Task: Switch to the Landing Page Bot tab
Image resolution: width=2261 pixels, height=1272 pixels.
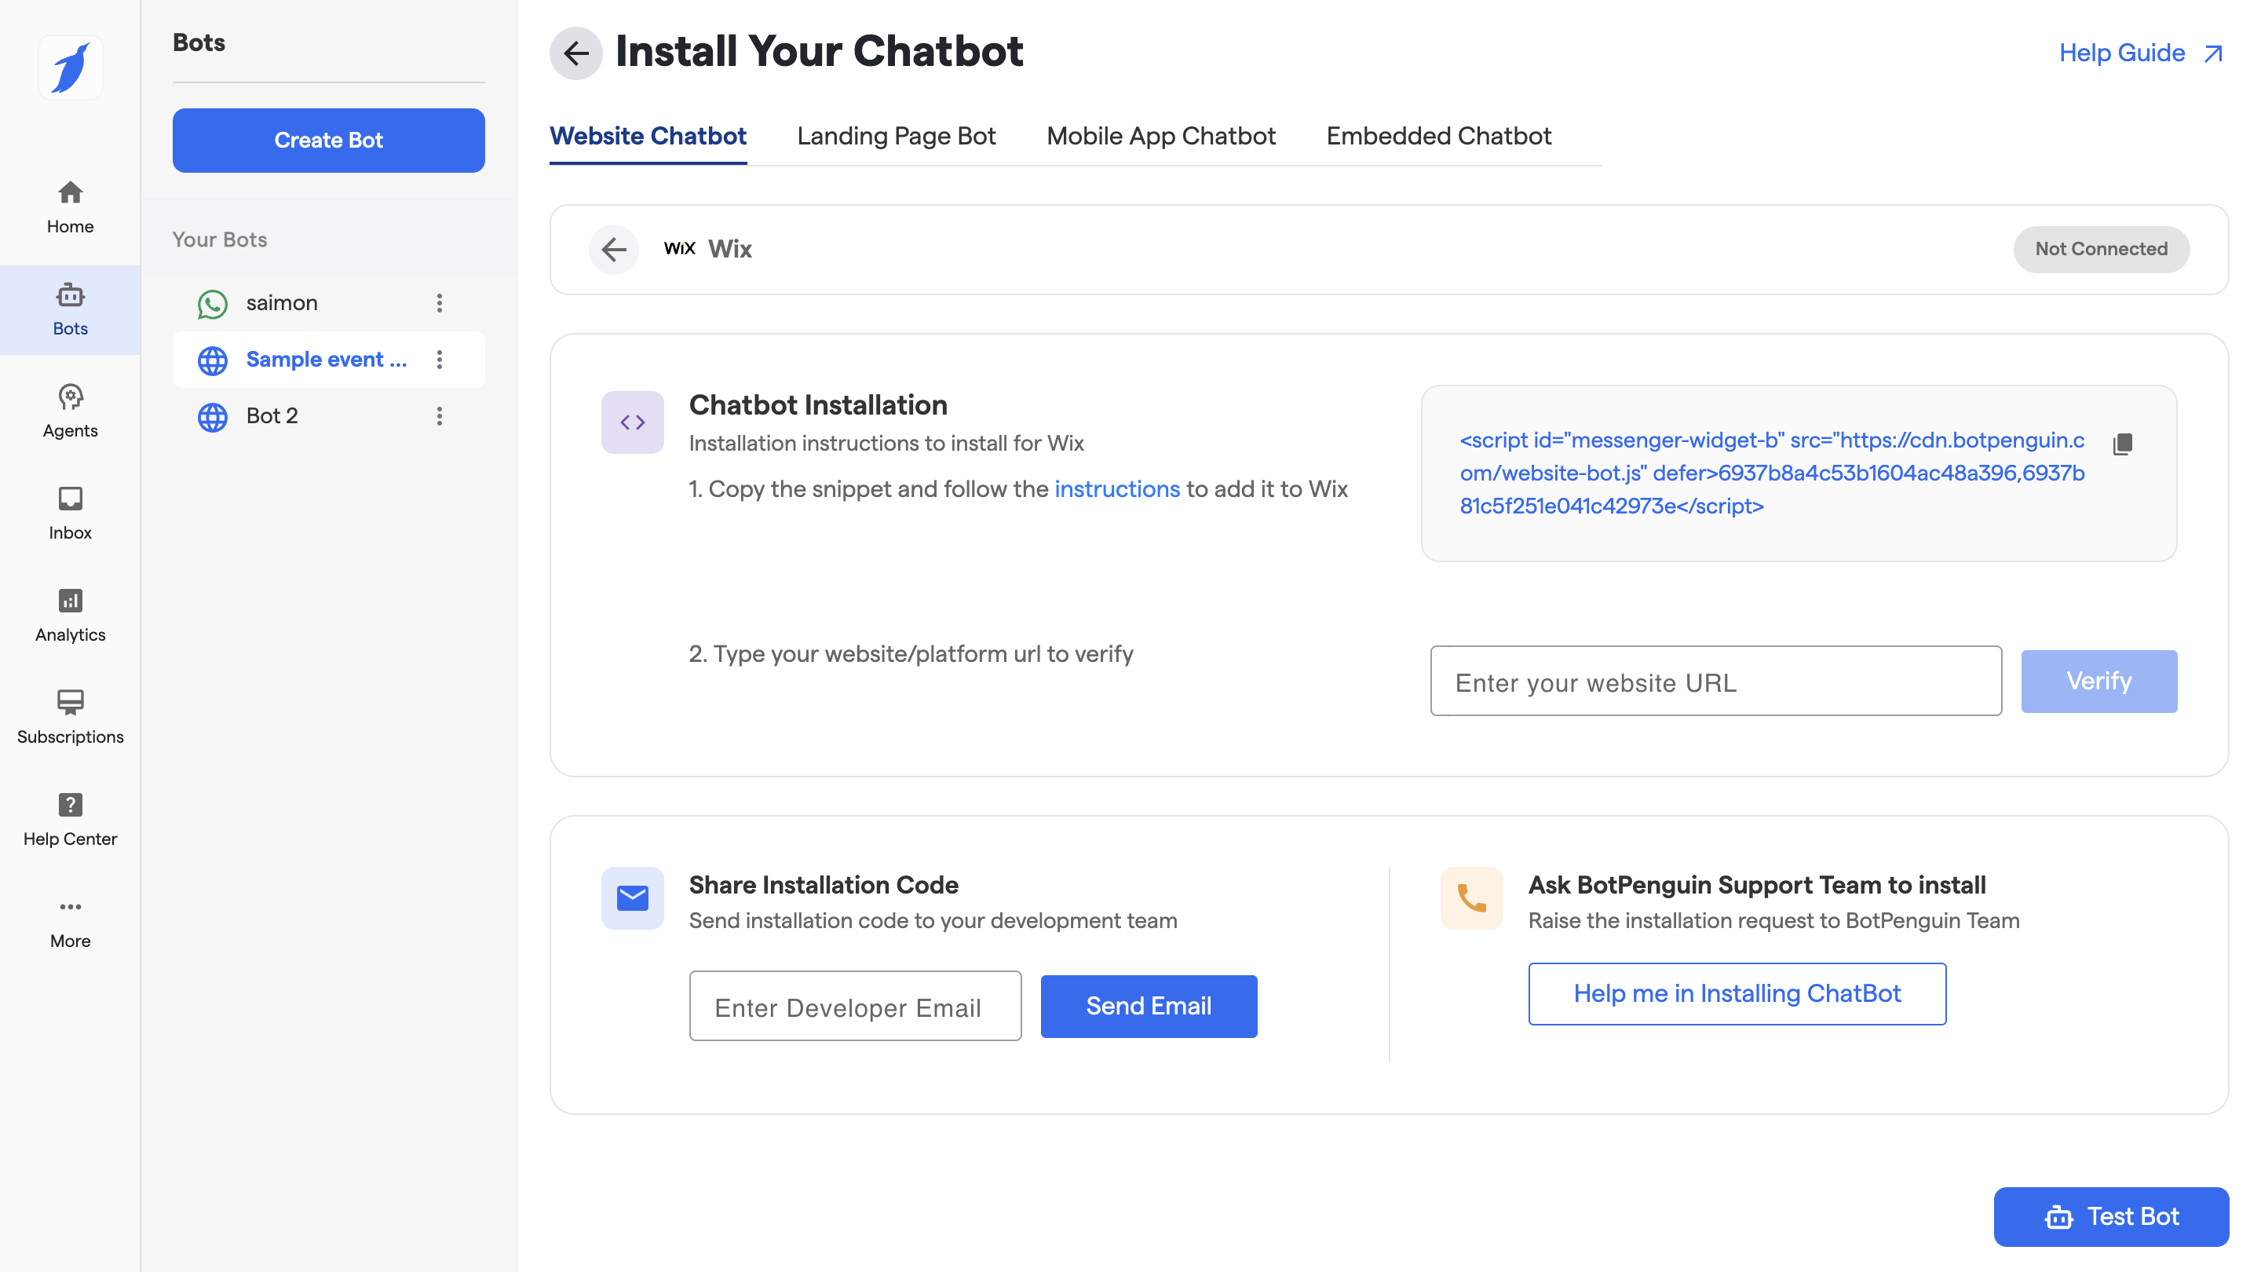Action: pyautogui.click(x=895, y=136)
